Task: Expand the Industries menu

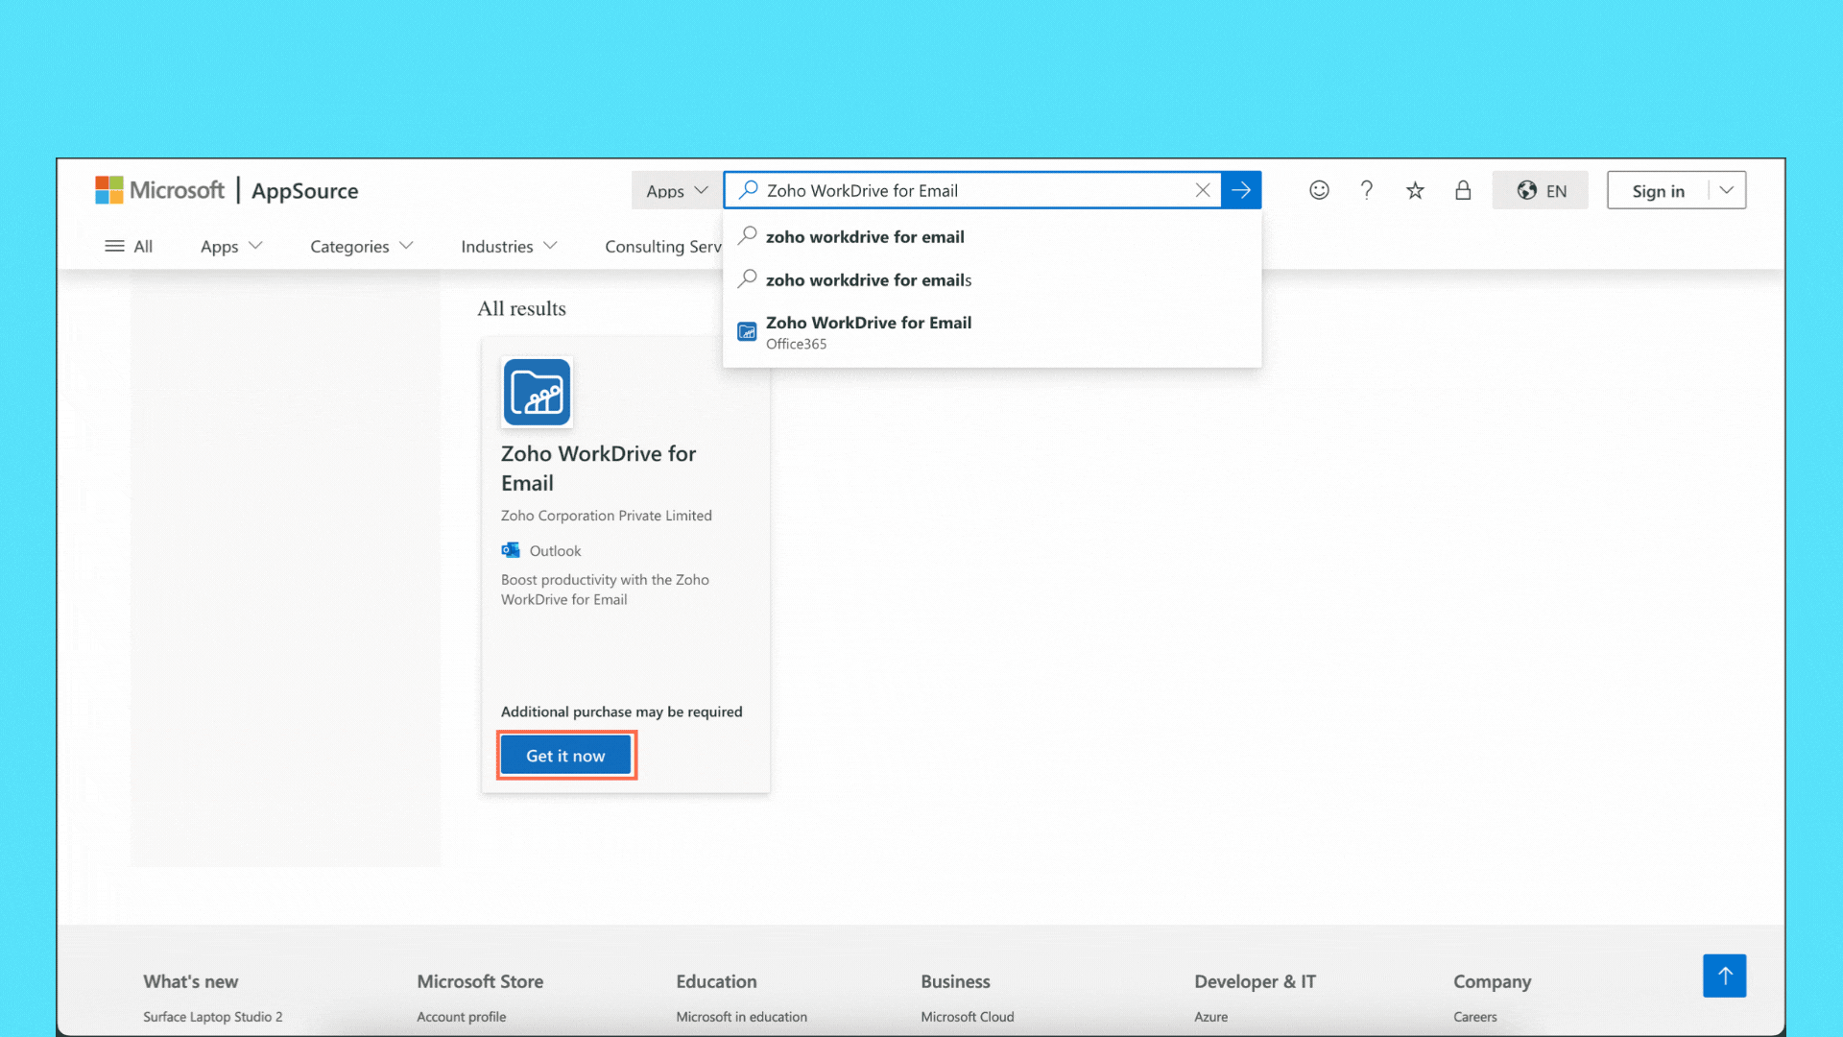Action: (509, 246)
